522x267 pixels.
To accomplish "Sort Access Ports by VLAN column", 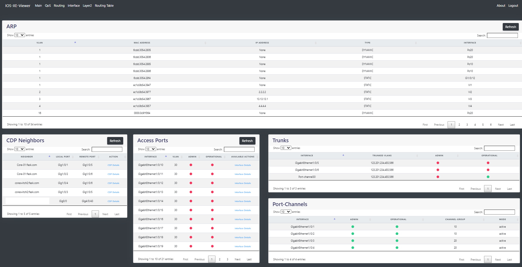I will coord(175,157).
